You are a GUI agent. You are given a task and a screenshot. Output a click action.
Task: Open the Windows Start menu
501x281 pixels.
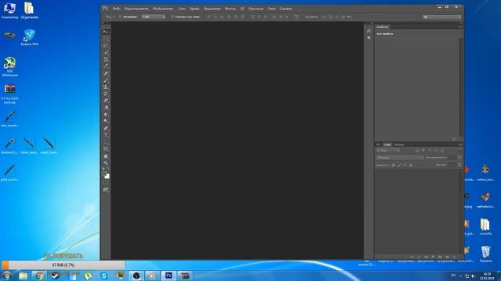tap(7, 276)
